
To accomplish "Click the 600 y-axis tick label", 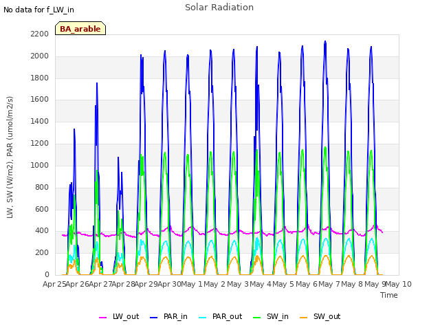I will pos(42,209).
